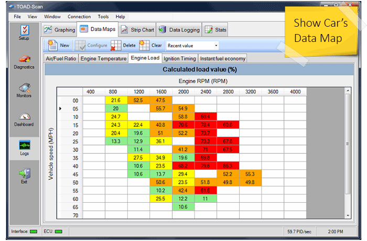
Task: Open the Monitors magnifier icon
Action: pos(24,87)
